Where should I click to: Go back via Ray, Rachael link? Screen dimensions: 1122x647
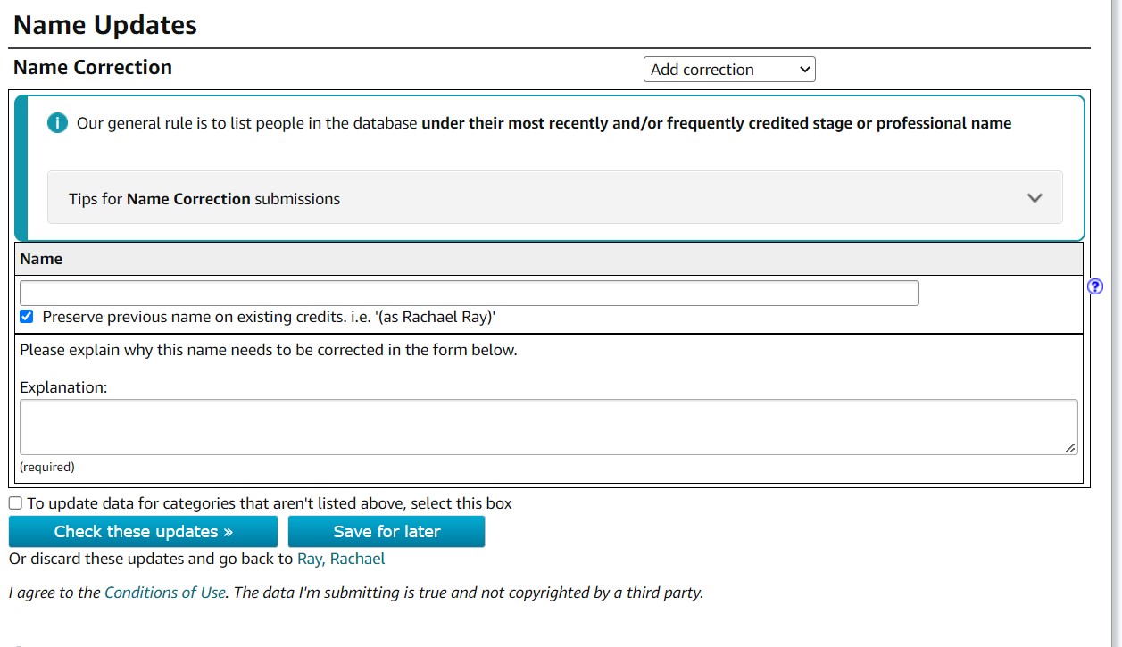click(x=341, y=559)
